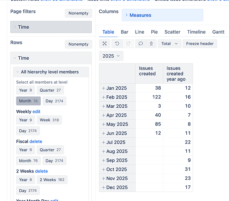The width and height of the screenshot is (229, 201).
Task: Select Day 2174 under Fiscal hierarchy
Action: (54, 161)
